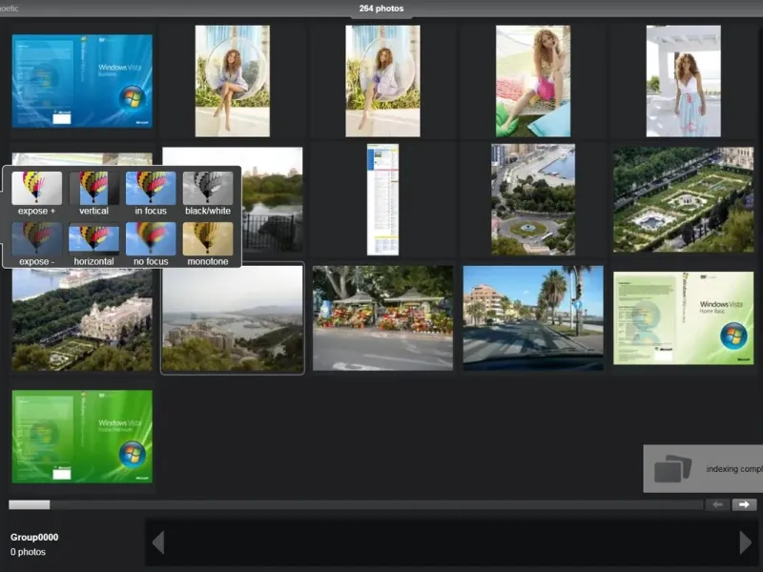
Task: Open the Windows Vista Home Basic thumbnail
Action: coord(683,318)
